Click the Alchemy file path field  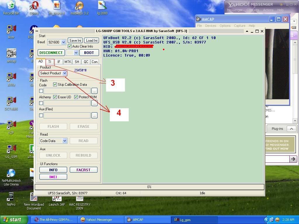(67, 103)
